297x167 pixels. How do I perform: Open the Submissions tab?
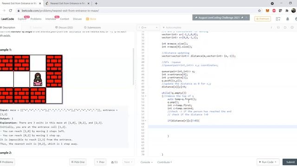tap(92, 27)
